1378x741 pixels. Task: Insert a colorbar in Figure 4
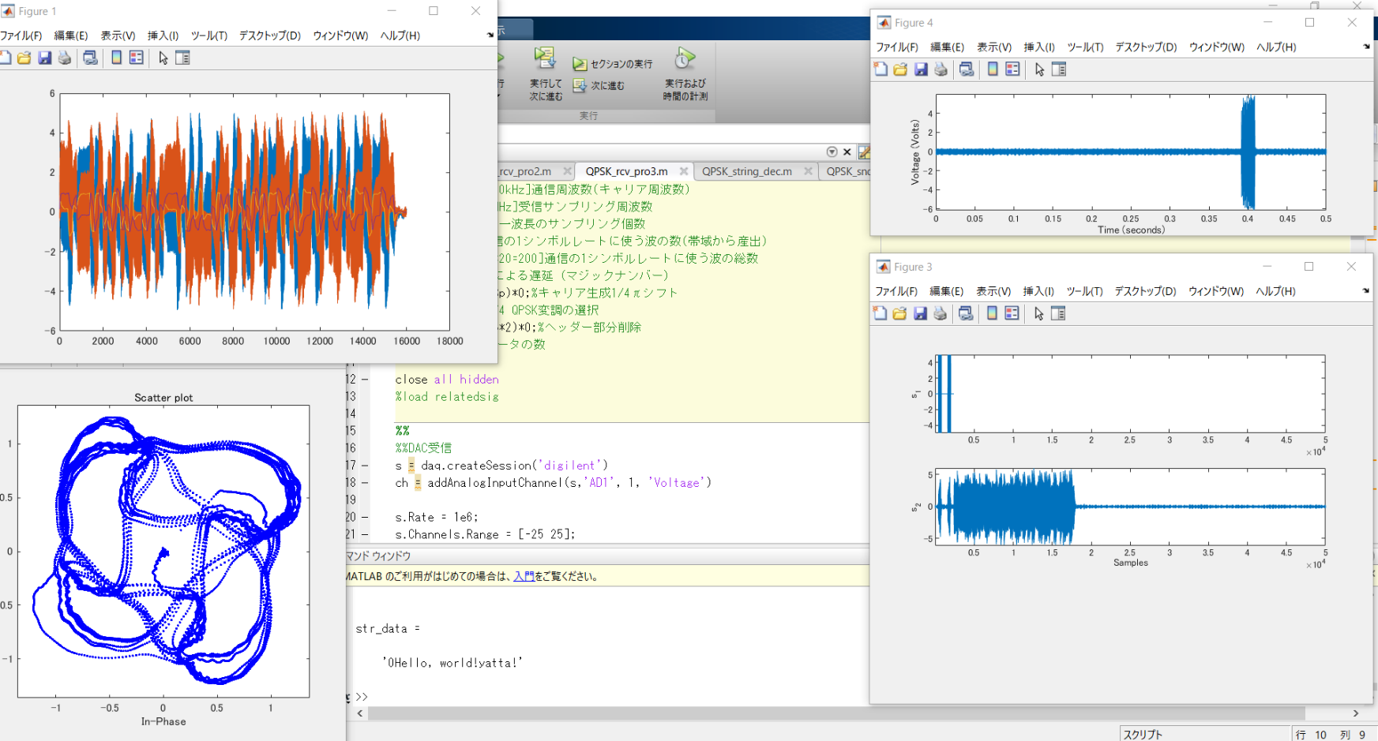993,69
